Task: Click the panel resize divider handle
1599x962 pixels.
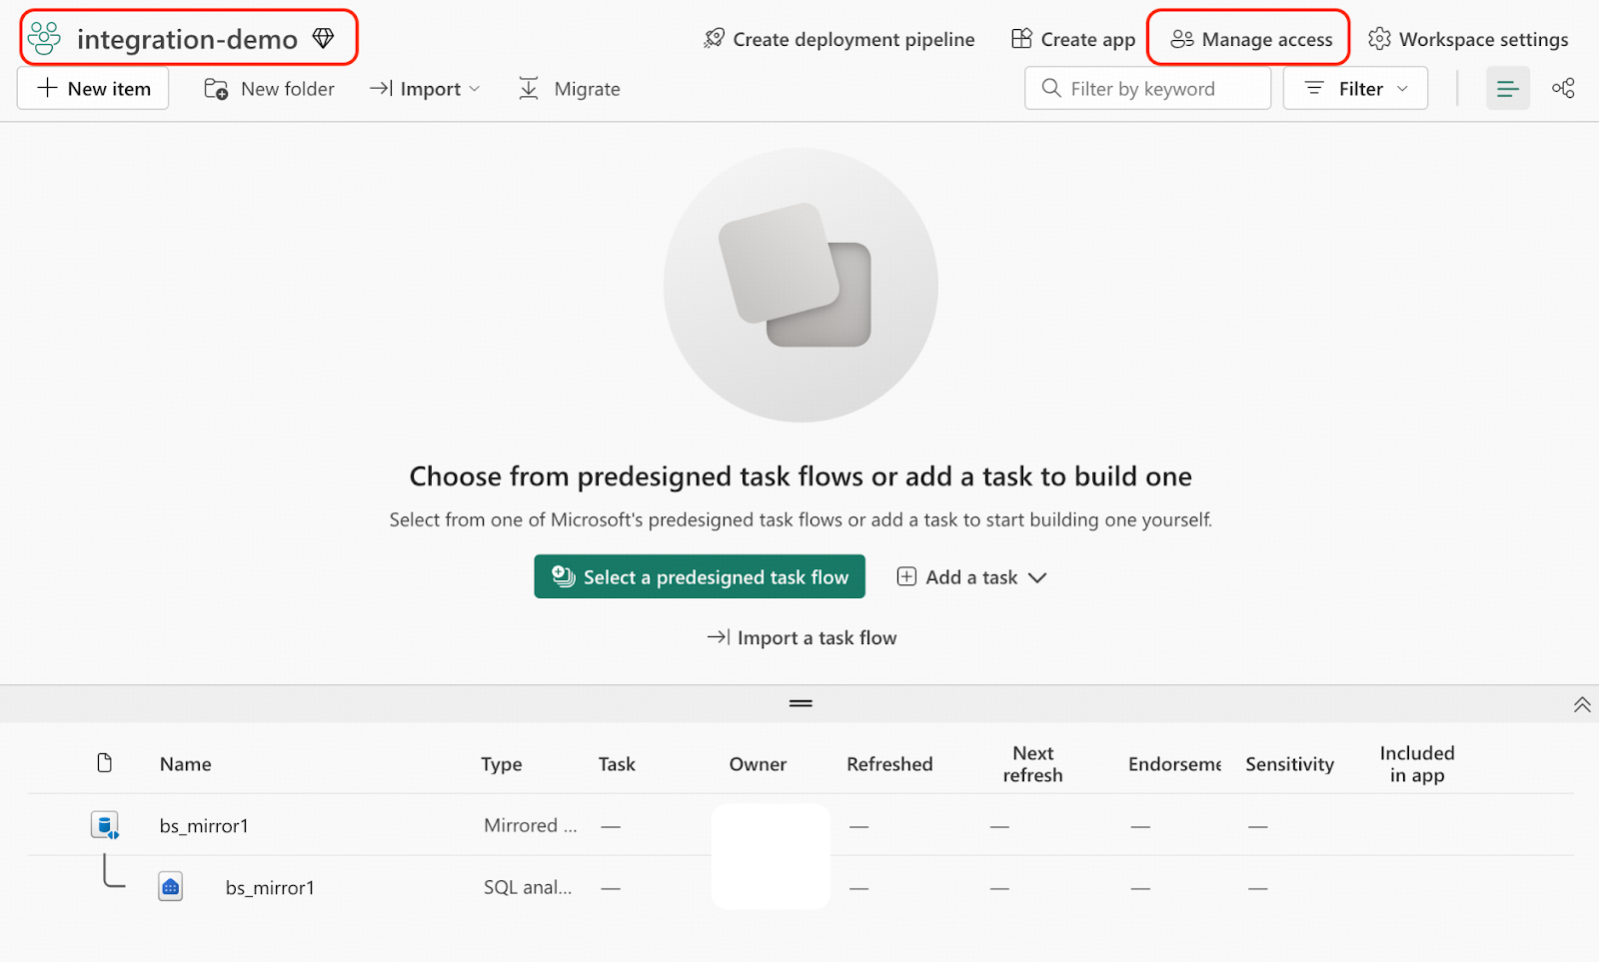Action: (x=800, y=703)
